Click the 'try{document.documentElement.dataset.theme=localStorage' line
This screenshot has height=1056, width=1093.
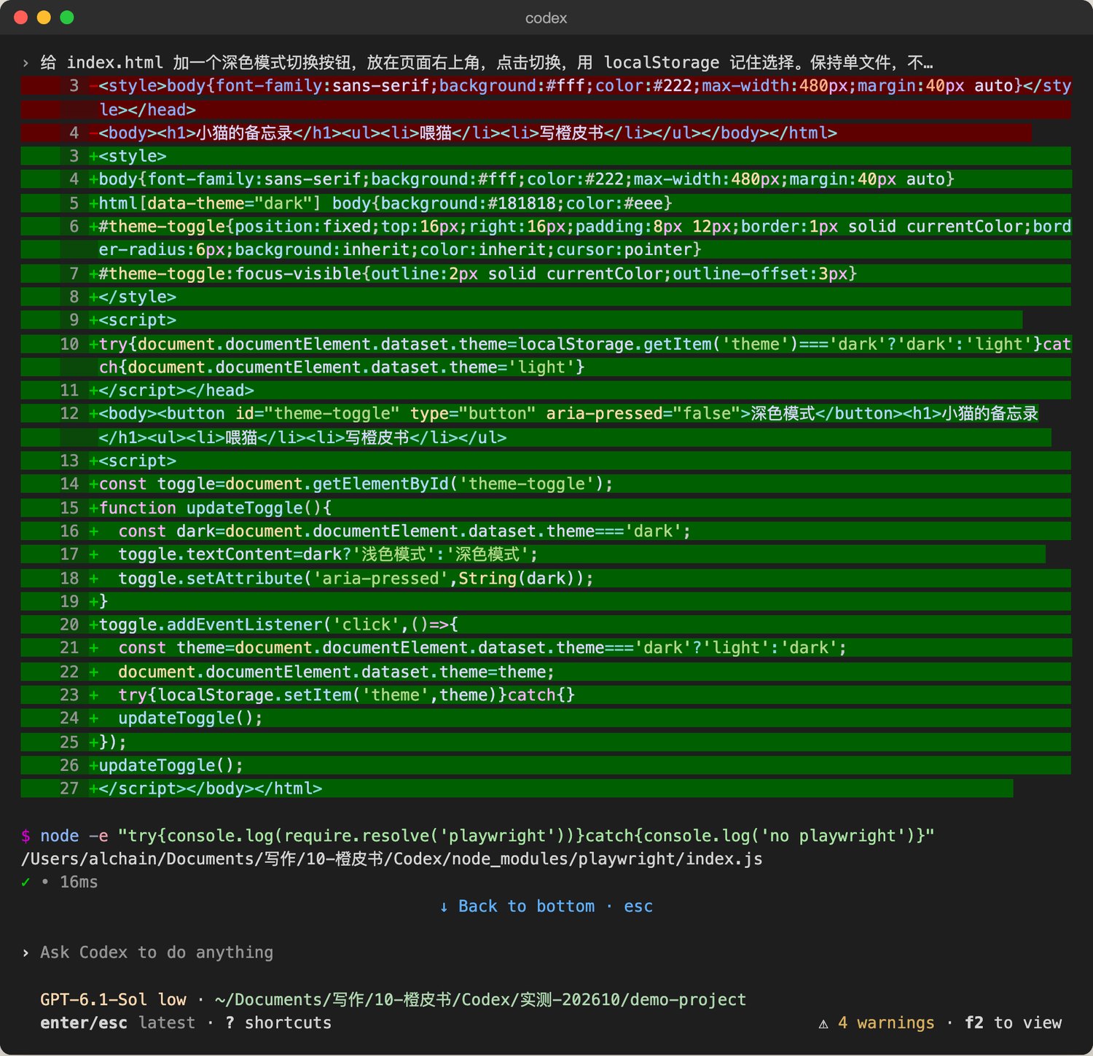click(x=546, y=356)
